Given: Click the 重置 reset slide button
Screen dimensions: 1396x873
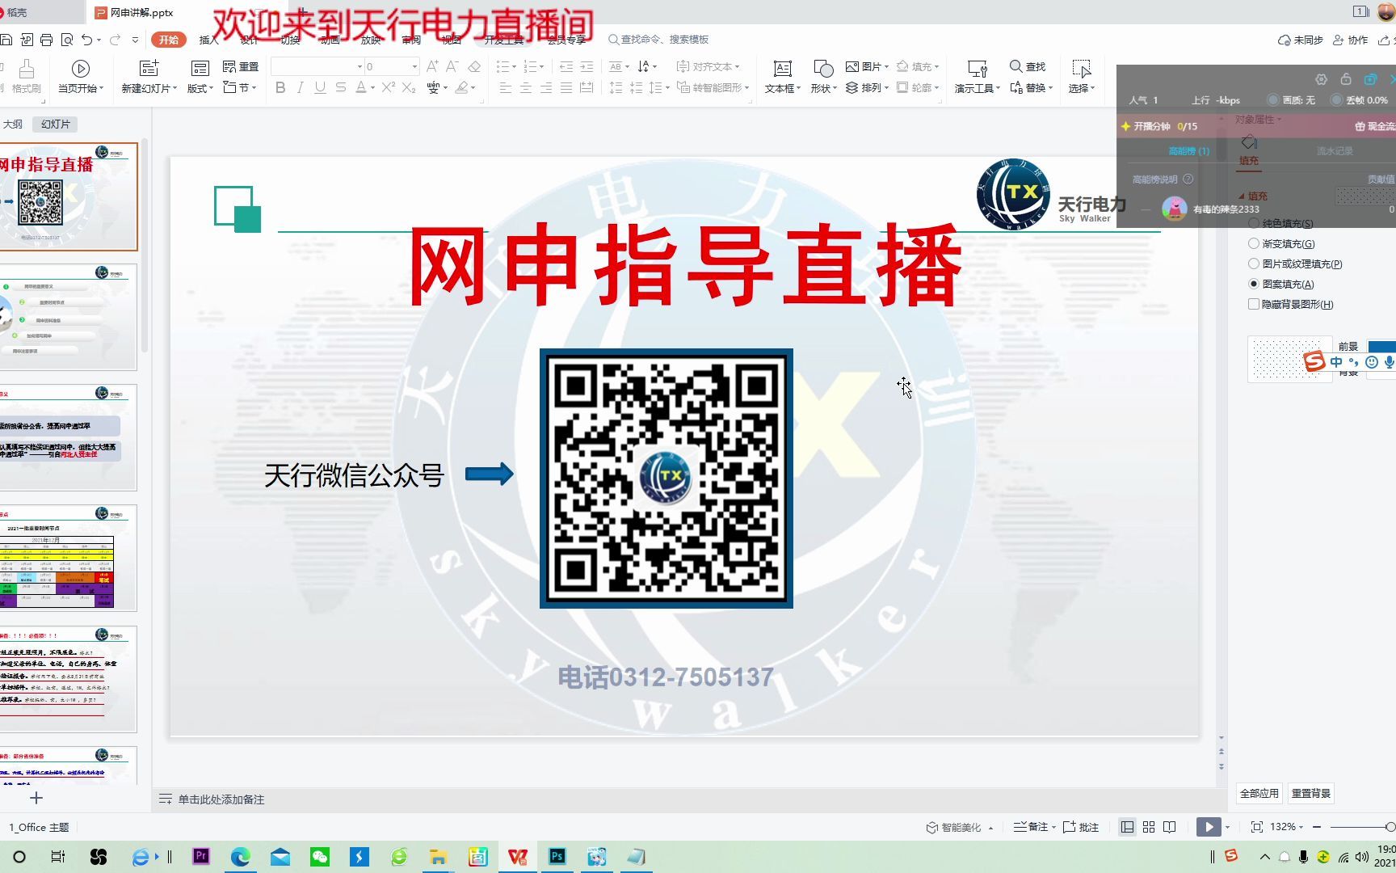Looking at the screenshot, I should point(241,66).
